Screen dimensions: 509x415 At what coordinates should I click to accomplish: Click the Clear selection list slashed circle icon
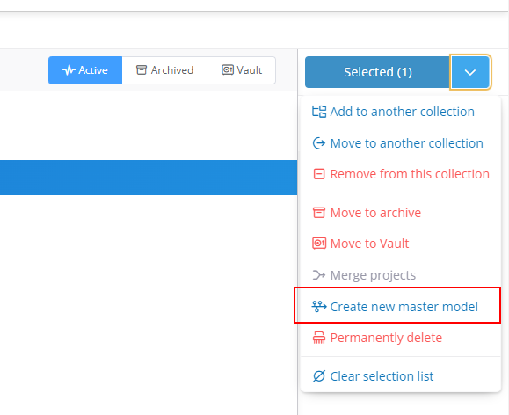(x=319, y=376)
